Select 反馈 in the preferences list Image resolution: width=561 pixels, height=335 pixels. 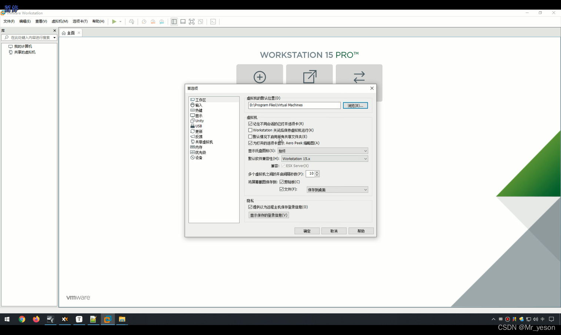click(x=199, y=137)
